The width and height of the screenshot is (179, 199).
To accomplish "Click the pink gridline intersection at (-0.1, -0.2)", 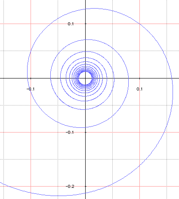I will (x=31, y=186).
